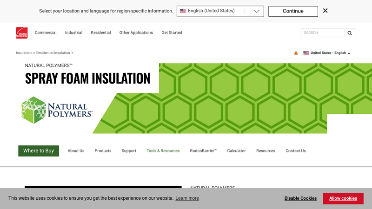The height and width of the screenshot is (209, 372).
Task: Open the Get Started menu
Action: (x=172, y=33)
